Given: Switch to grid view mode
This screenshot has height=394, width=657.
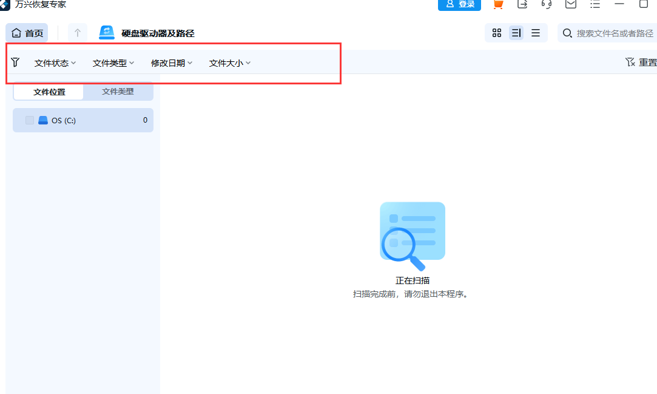Looking at the screenshot, I should point(497,33).
